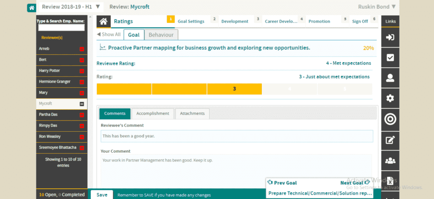Open the user profile icon in Links sidebar
The width and height of the screenshot is (434, 199).
[x=390, y=78]
